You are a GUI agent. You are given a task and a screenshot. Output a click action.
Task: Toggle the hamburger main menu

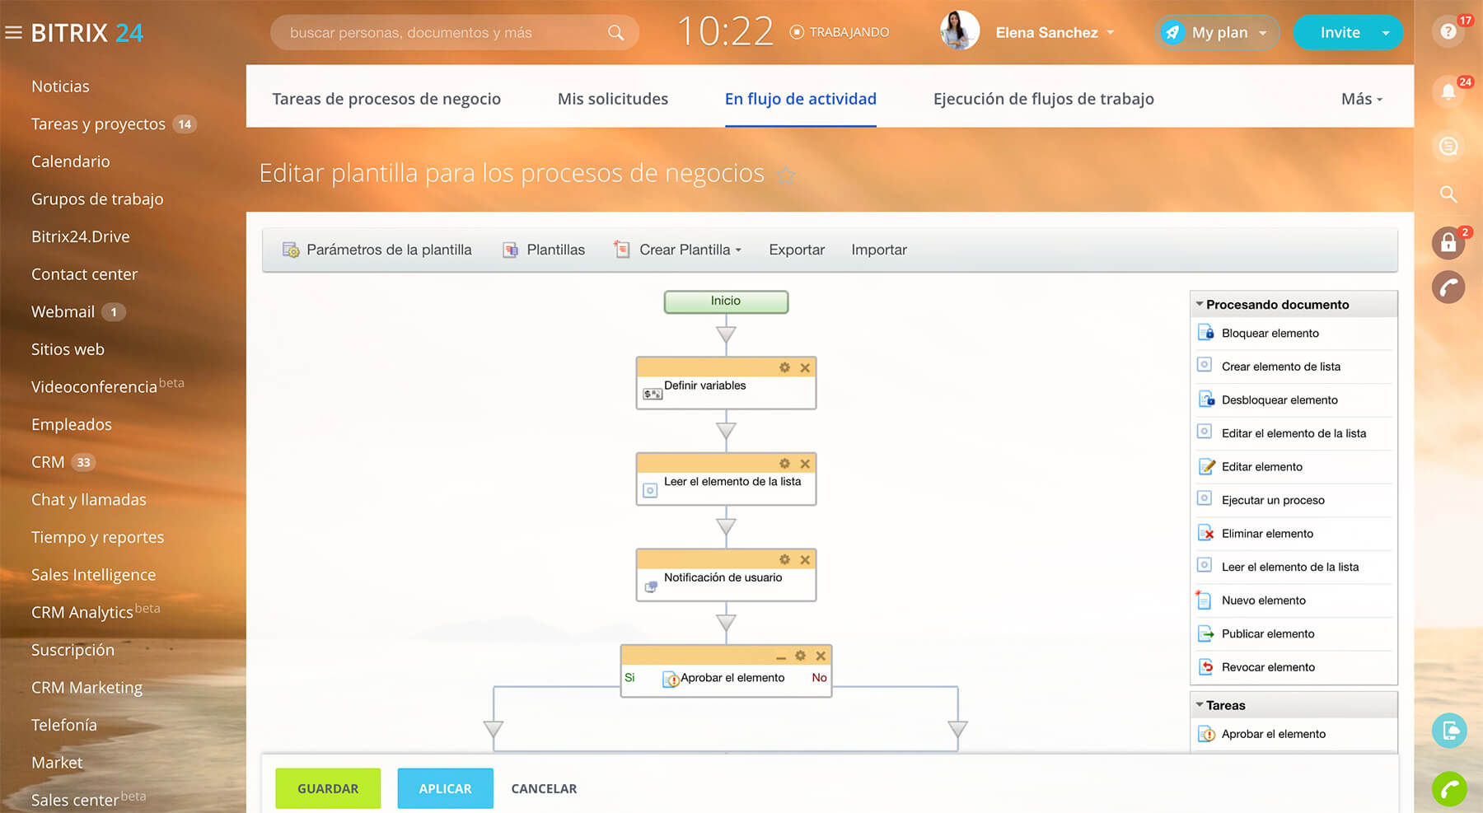(x=13, y=33)
